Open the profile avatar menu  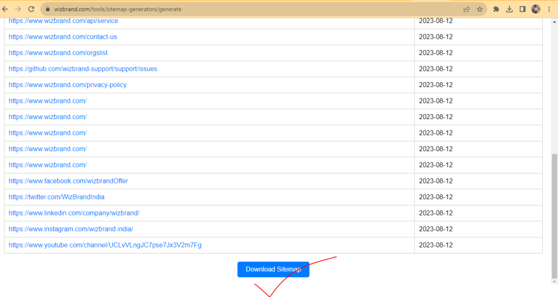(536, 9)
